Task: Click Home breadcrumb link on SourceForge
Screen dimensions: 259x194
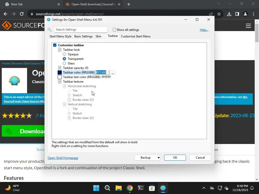Action: click(x=6, y=63)
